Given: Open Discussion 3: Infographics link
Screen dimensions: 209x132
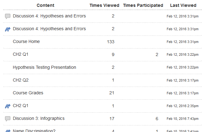Looking at the screenshot, I should coord(39,119).
